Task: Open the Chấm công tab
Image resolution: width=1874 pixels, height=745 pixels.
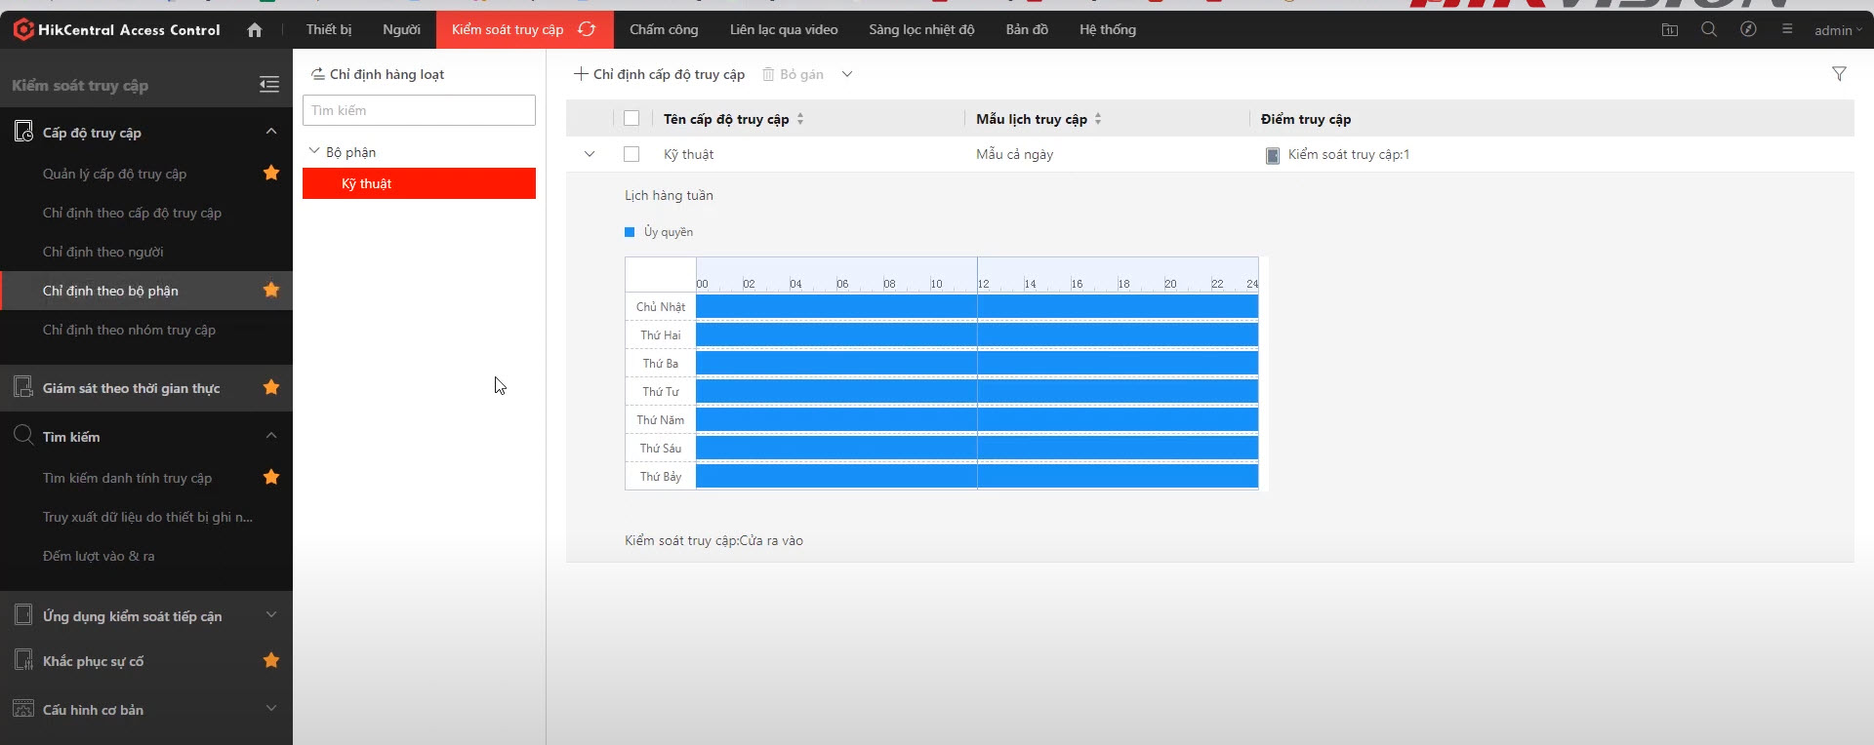Action: click(x=664, y=30)
